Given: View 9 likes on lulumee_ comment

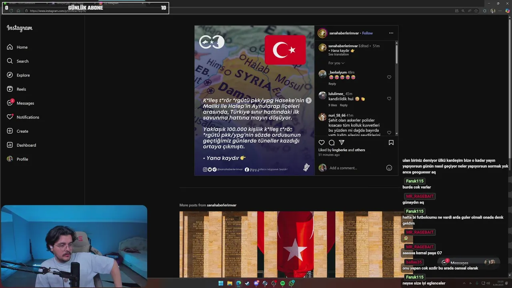Looking at the screenshot, I should pos(333,105).
